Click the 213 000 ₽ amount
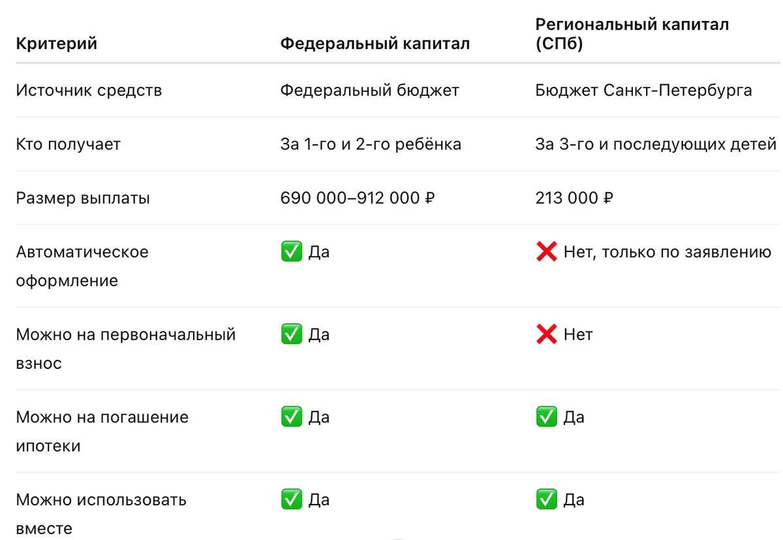The height and width of the screenshot is (540, 783). point(574,198)
